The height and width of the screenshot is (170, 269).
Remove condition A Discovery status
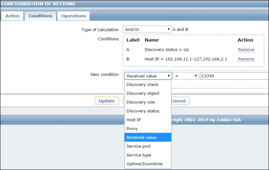click(x=246, y=50)
